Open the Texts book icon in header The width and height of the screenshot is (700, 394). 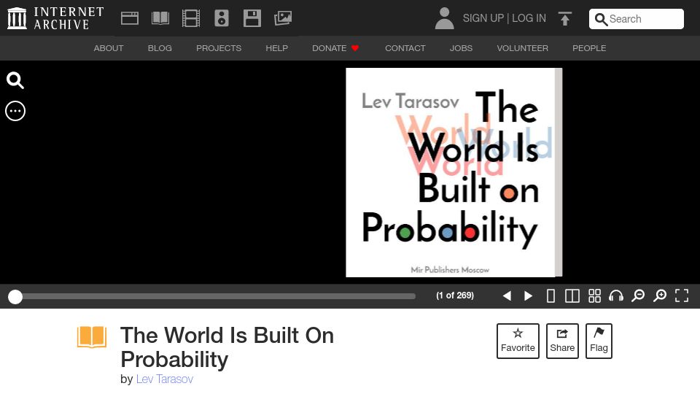tap(160, 18)
